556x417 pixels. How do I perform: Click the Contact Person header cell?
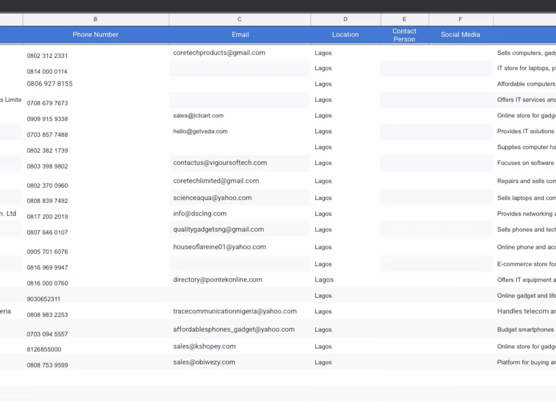(x=404, y=35)
